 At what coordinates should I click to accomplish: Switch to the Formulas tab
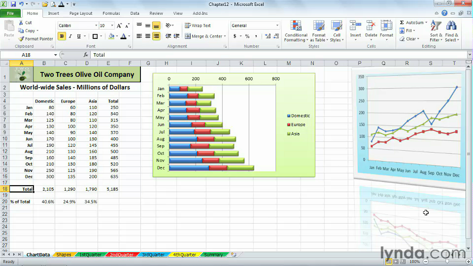(x=111, y=13)
